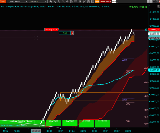The height and width of the screenshot is (133, 160).
Task: Open the 70 Renko interval dropdown
Action: point(38,2)
